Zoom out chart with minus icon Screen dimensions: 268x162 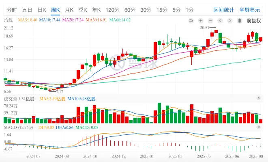click(x=210, y=21)
